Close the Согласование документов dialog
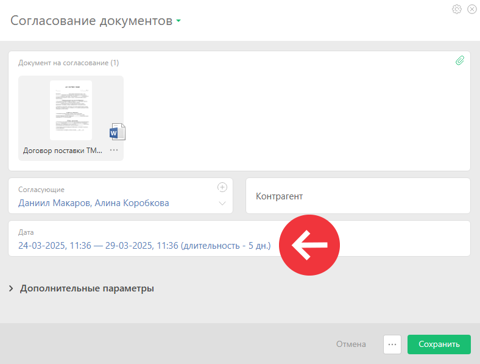The width and height of the screenshot is (480, 364). coord(472,9)
